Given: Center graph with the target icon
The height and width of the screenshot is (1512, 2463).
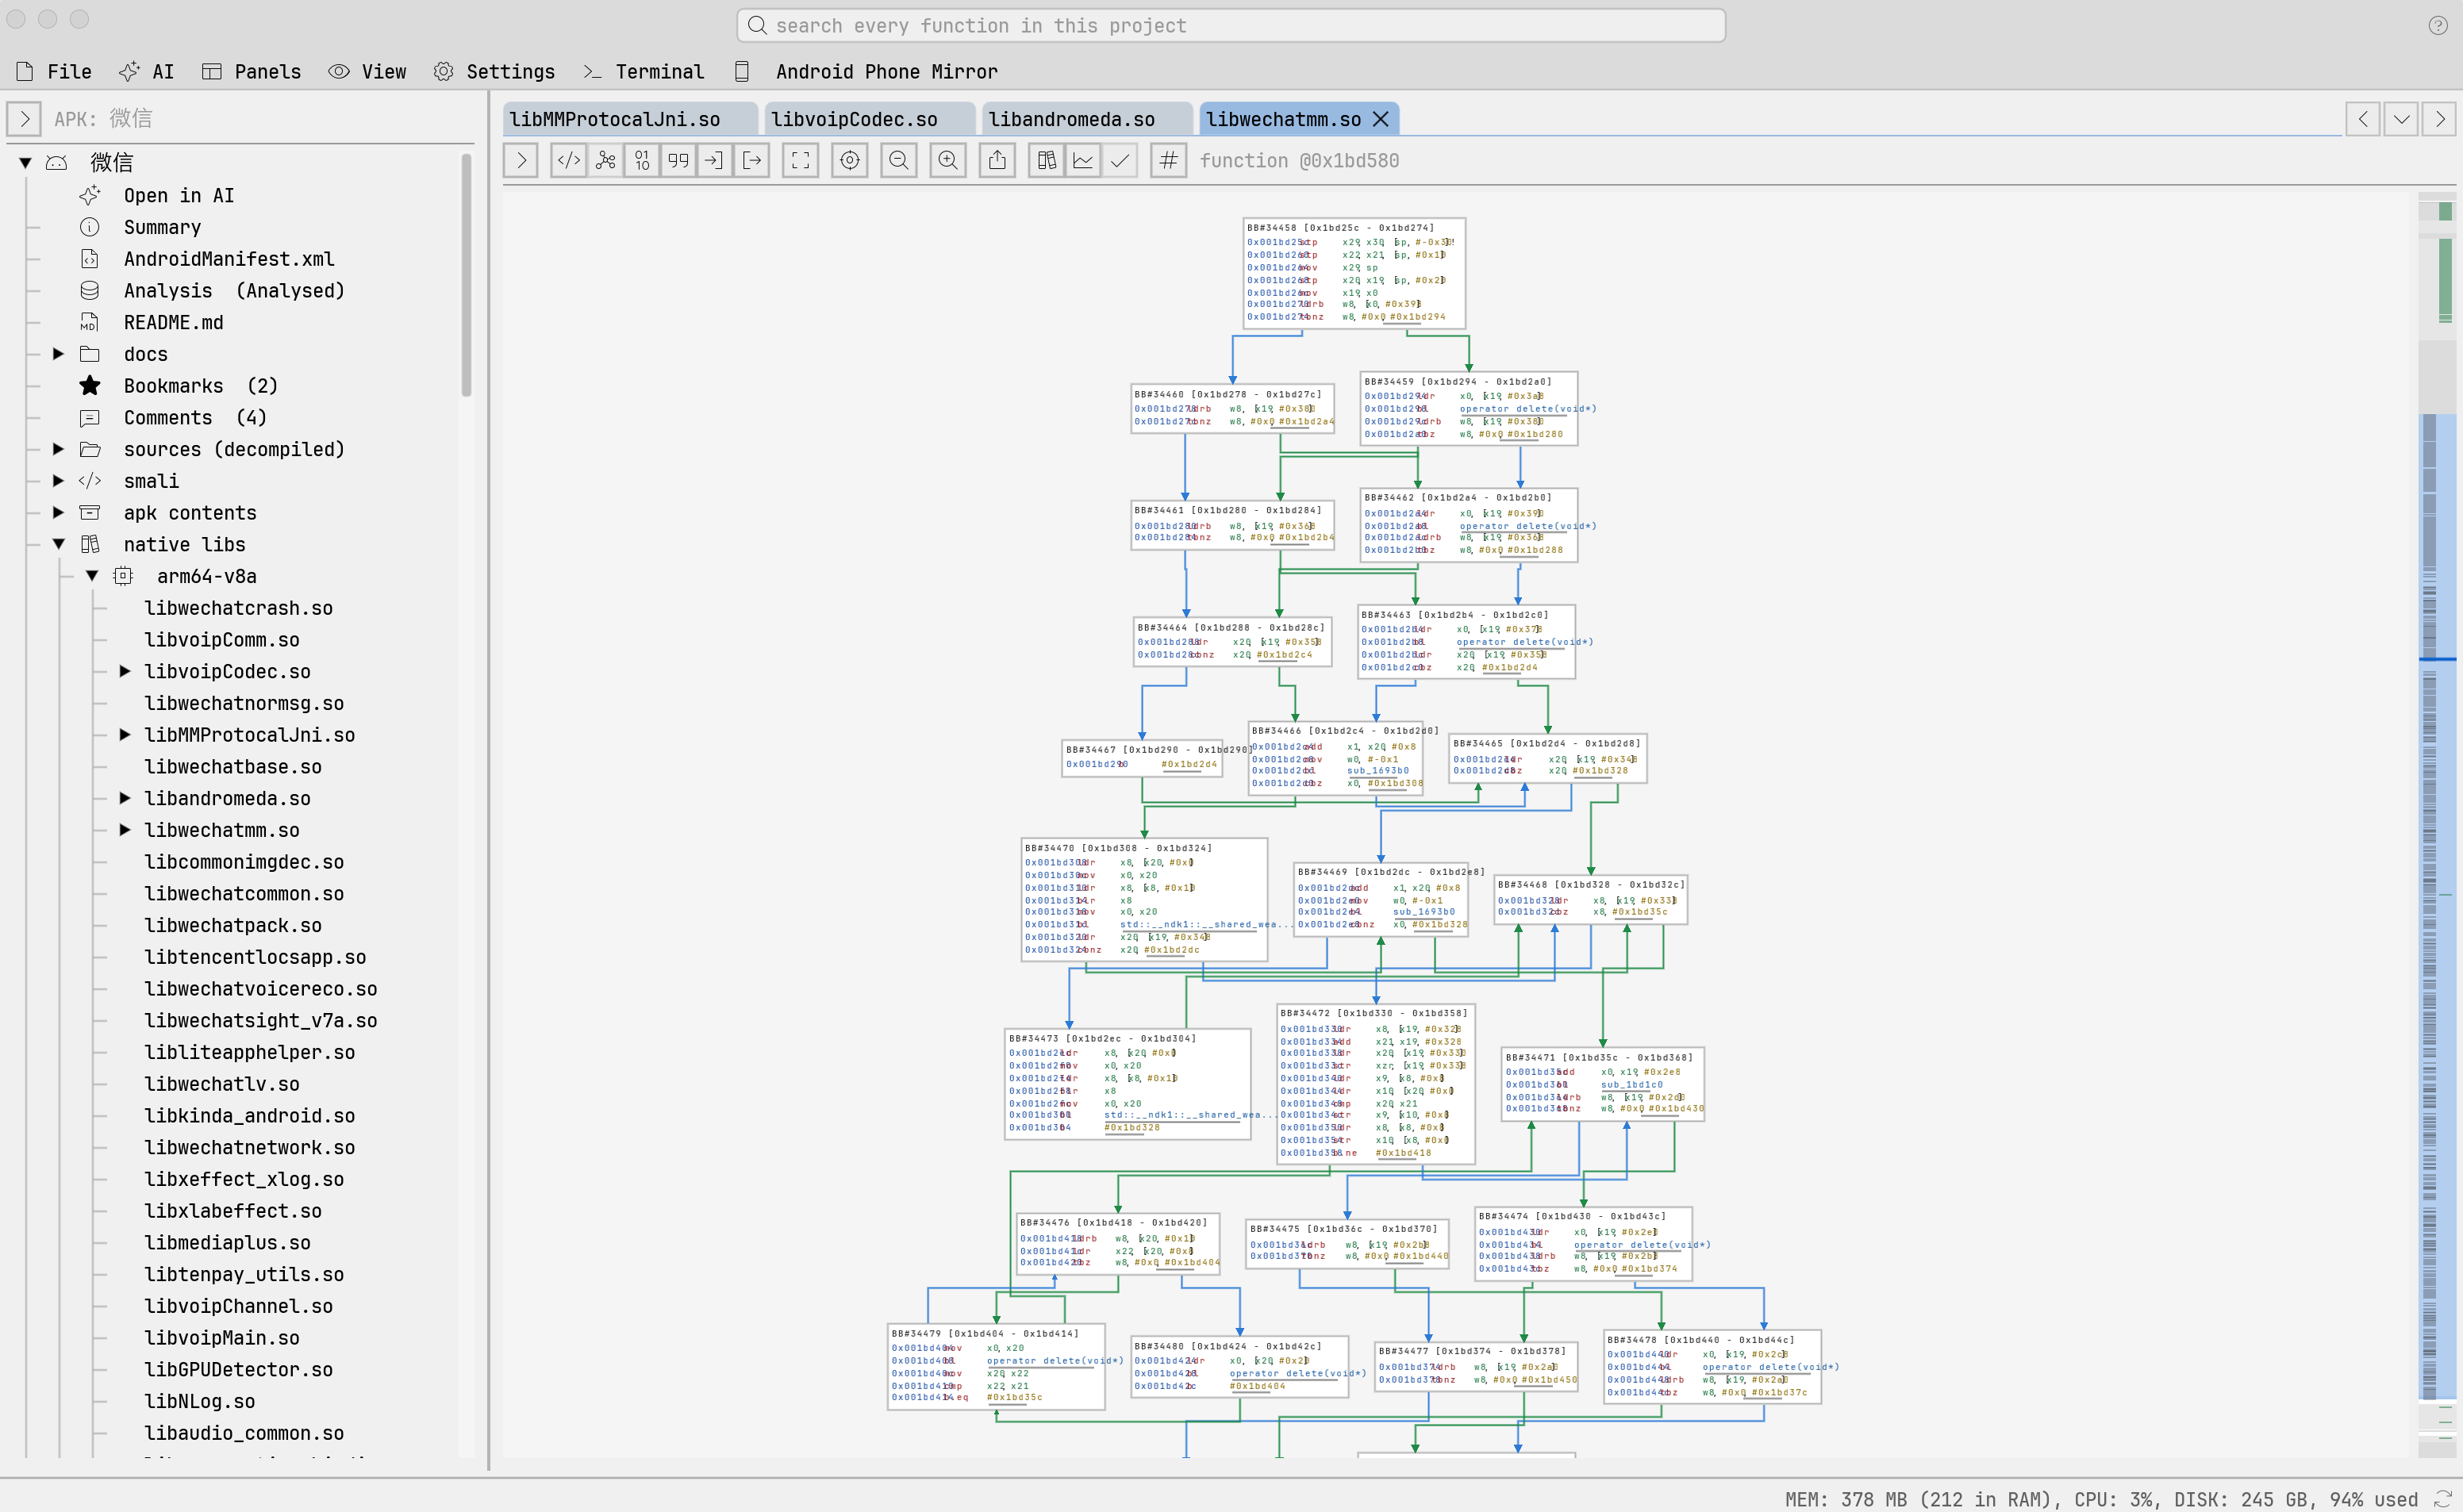Looking at the screenshot, I should click(x=850, y=161).
